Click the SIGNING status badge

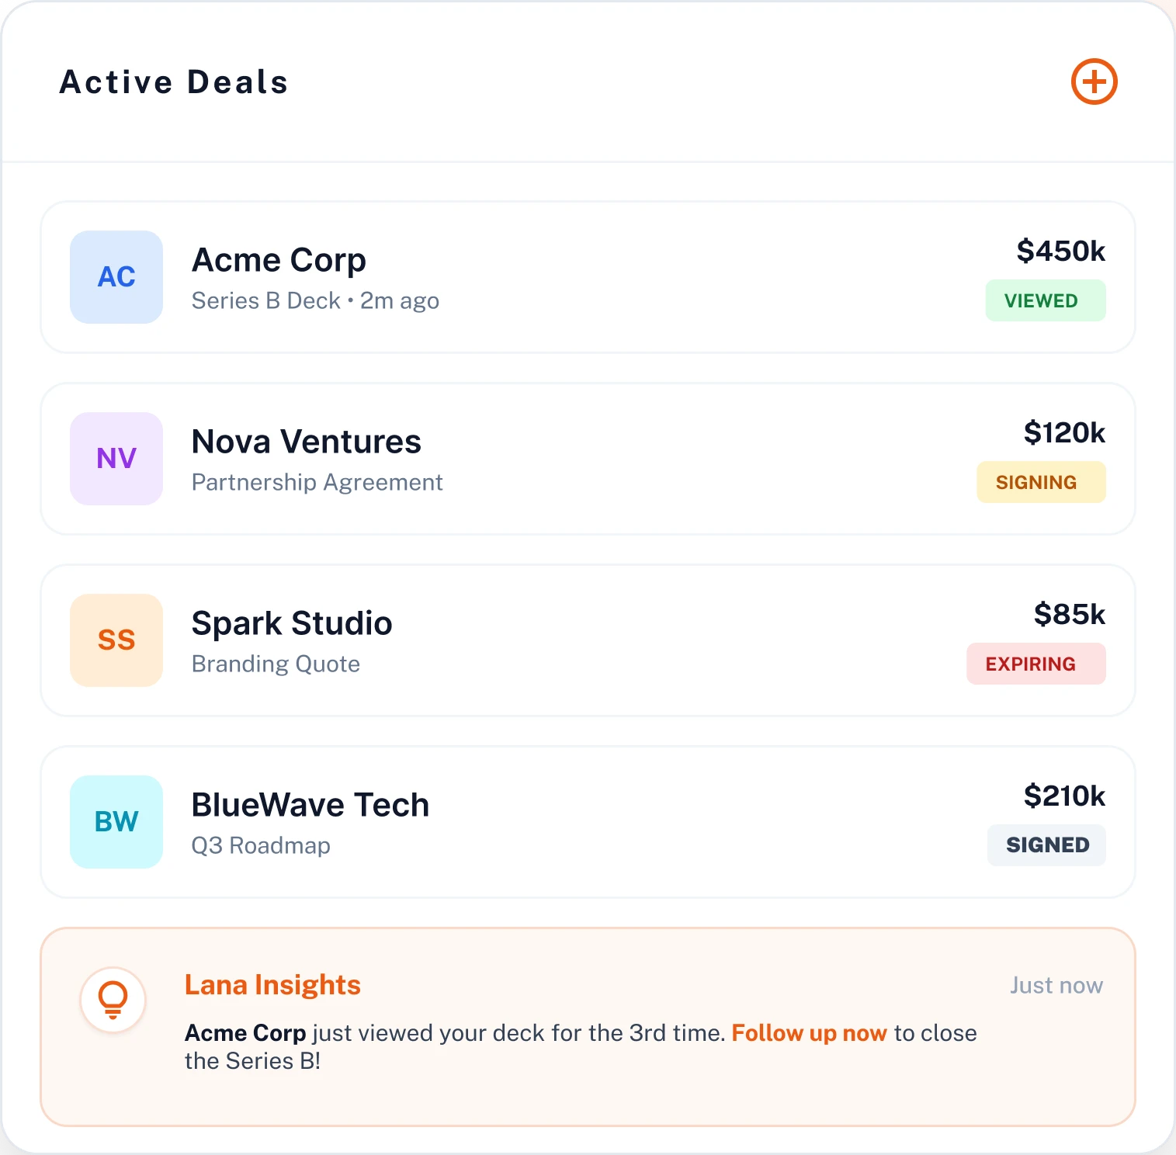[1040, 482]
